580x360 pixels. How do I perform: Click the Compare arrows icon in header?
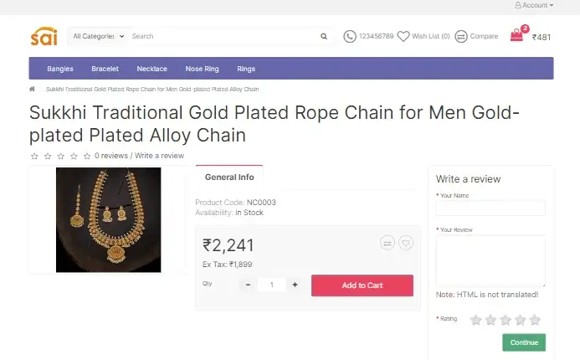pos(461,36)
